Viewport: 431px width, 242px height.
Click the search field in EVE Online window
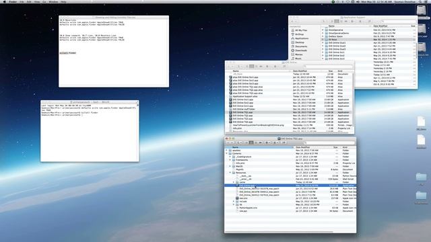click(x=328, y=67)
